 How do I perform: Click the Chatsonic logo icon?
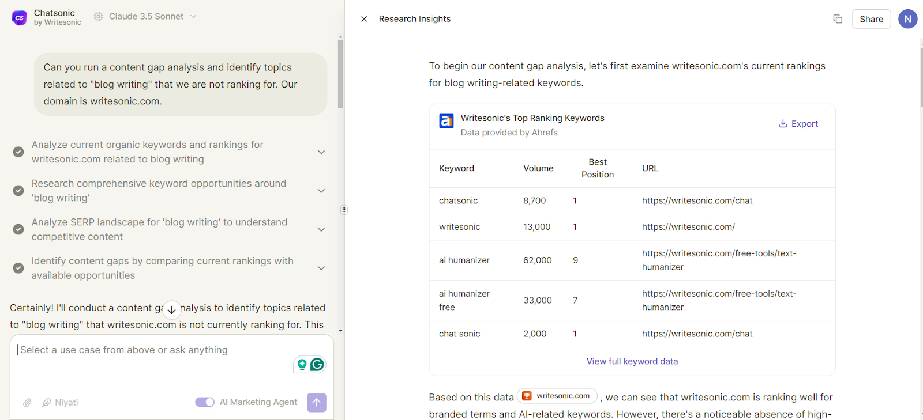19,17
